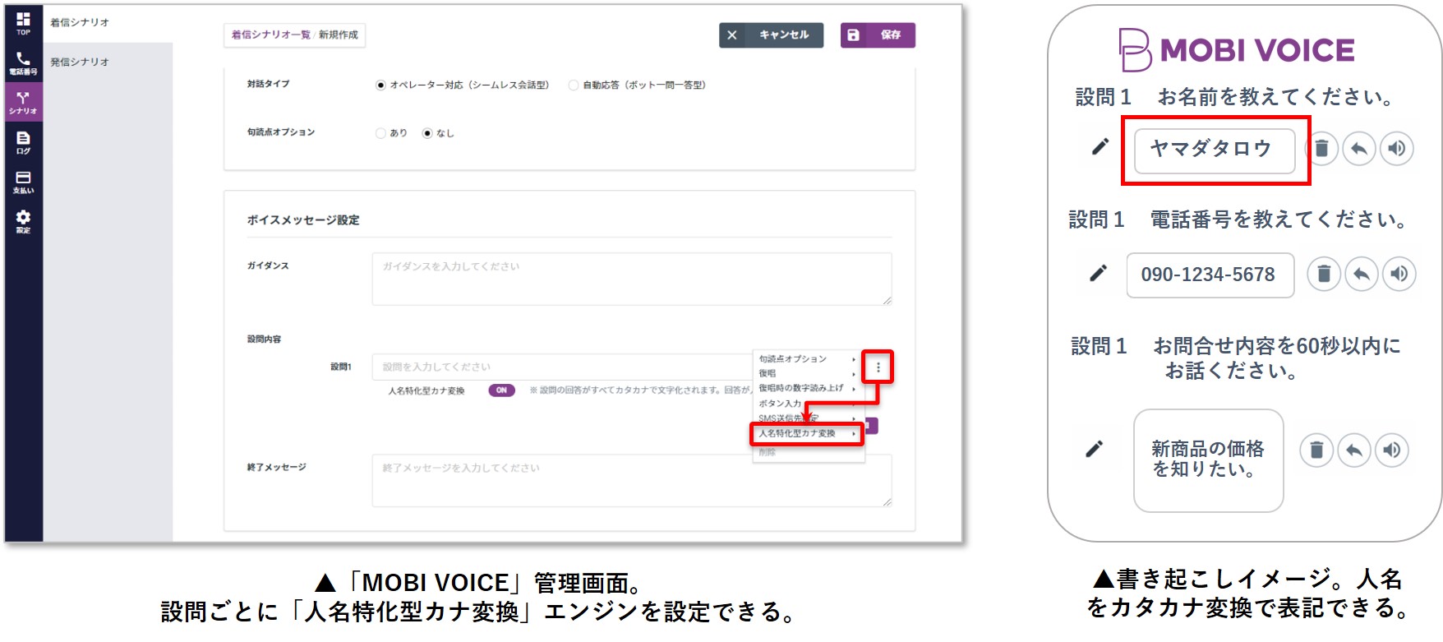Click the 終了メッセージ text area
The image size is (1443, 642).
(632, 481)
